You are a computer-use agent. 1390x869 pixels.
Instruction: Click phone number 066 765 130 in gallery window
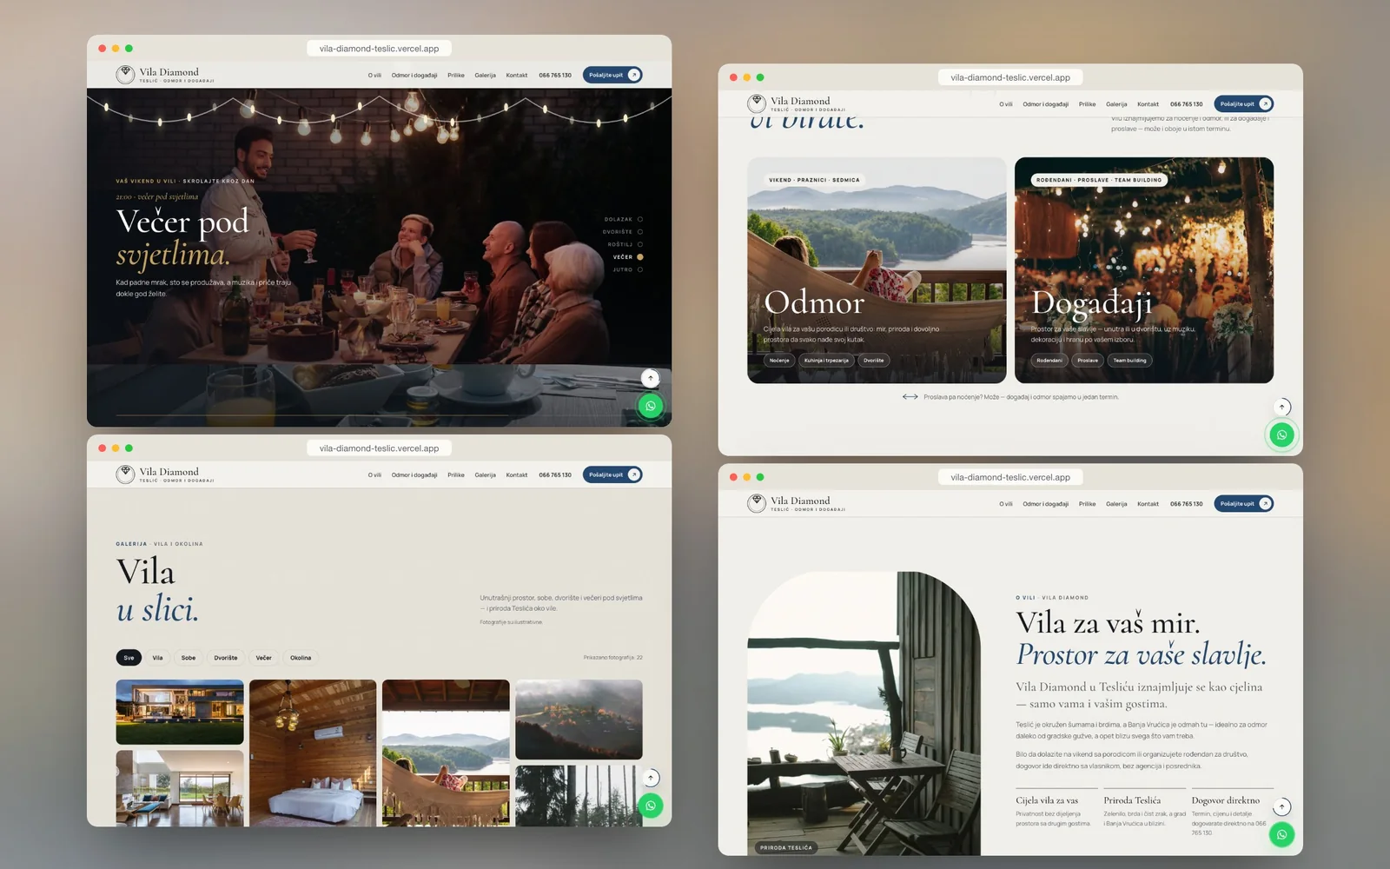coord(555,475)
